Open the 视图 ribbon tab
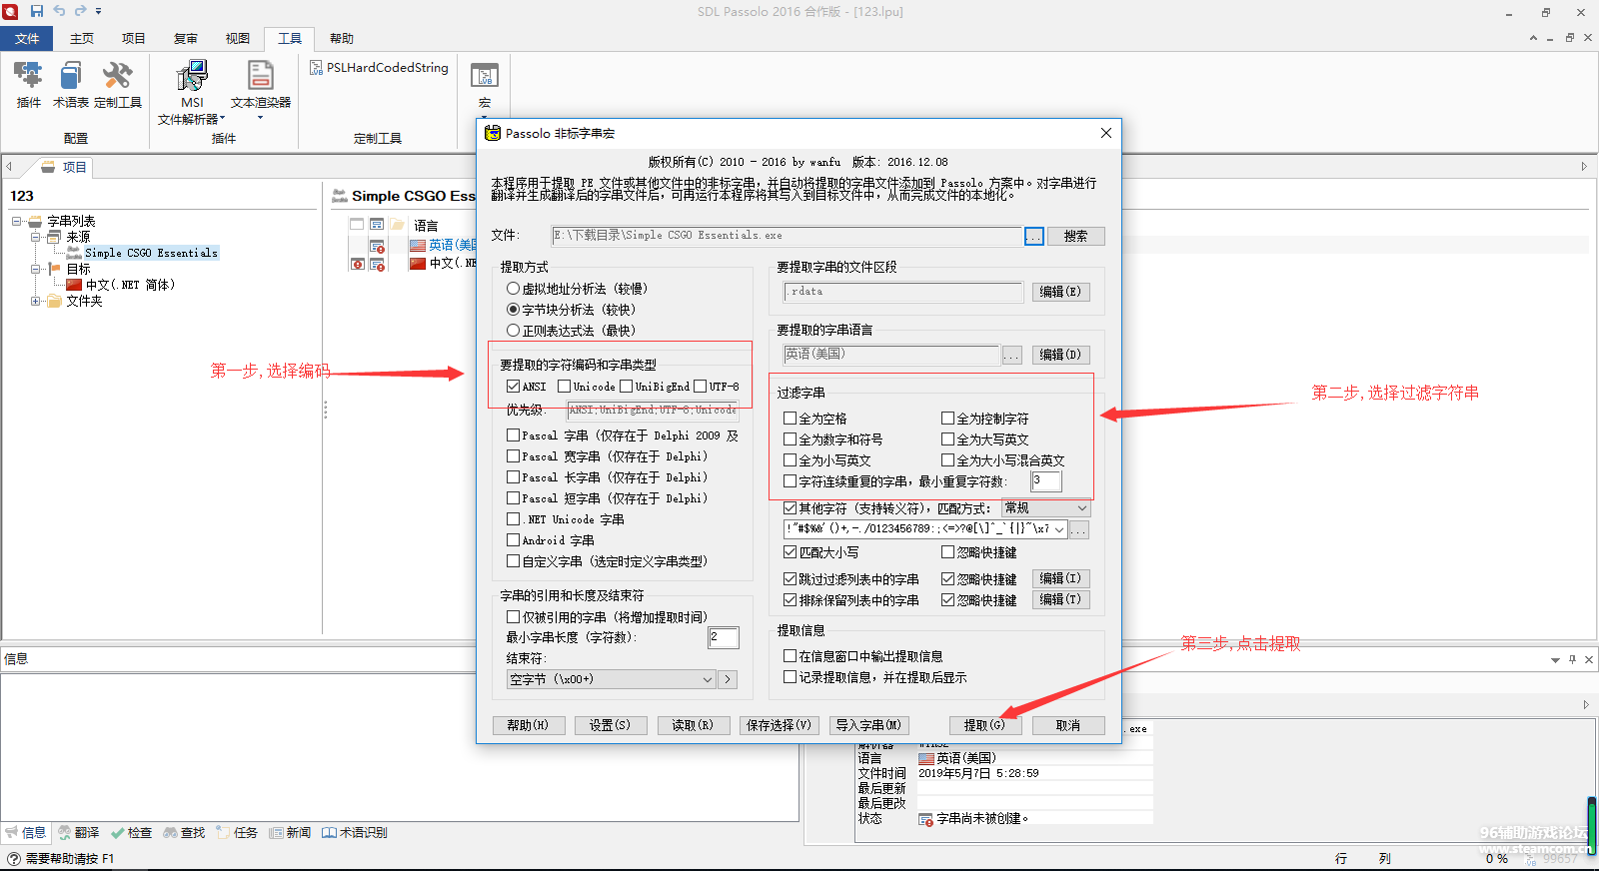Screen dimensions: 1599x871 238,39
